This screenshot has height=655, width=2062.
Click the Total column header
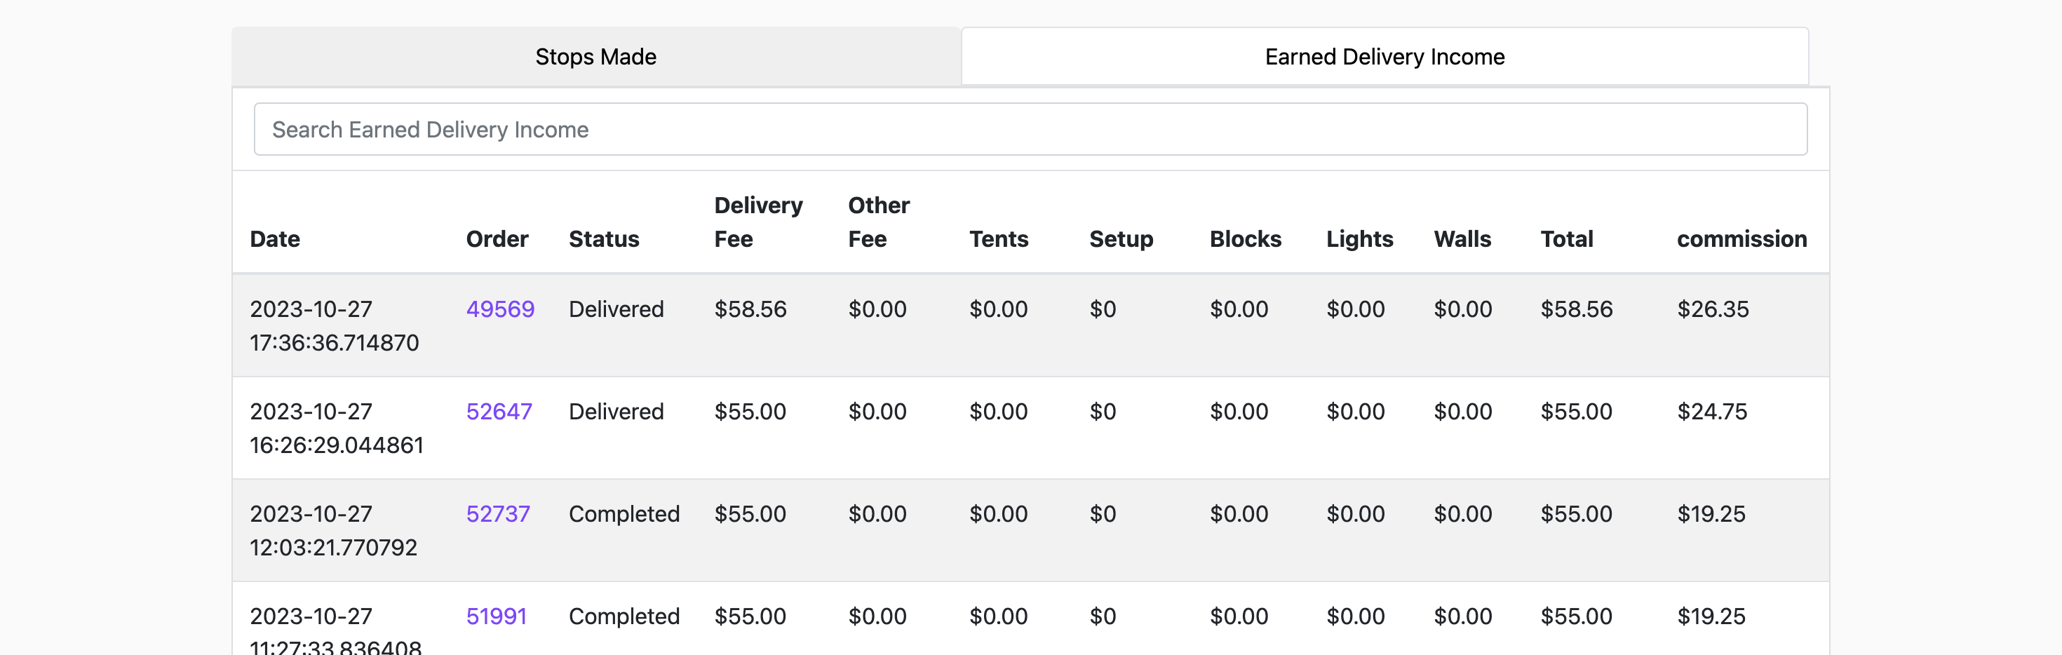click(1567, 238)
